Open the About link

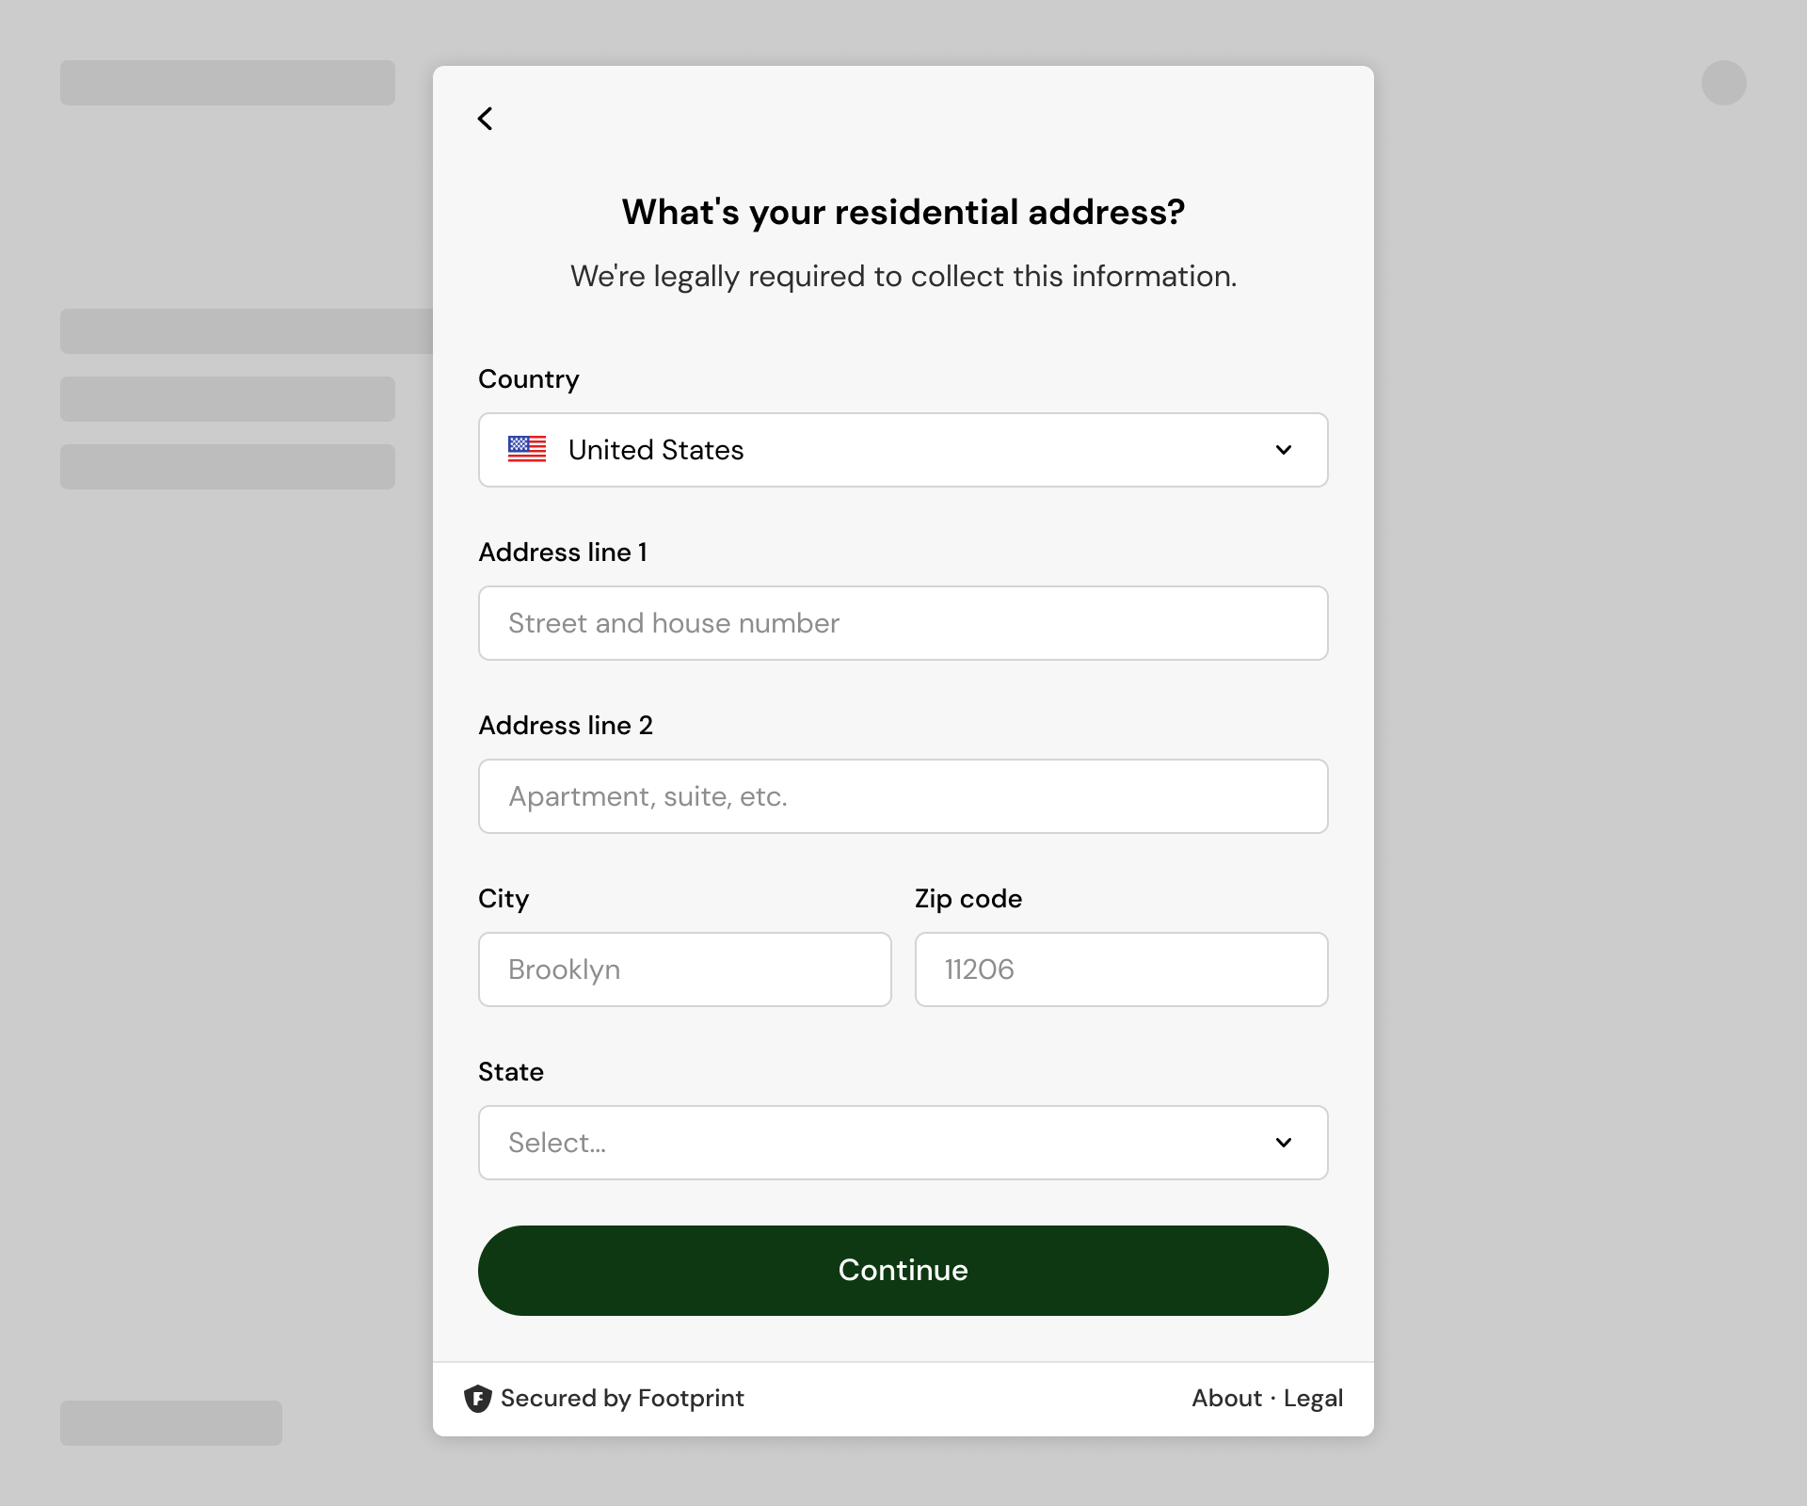pyautogui.click(x=1226, y=1399)
